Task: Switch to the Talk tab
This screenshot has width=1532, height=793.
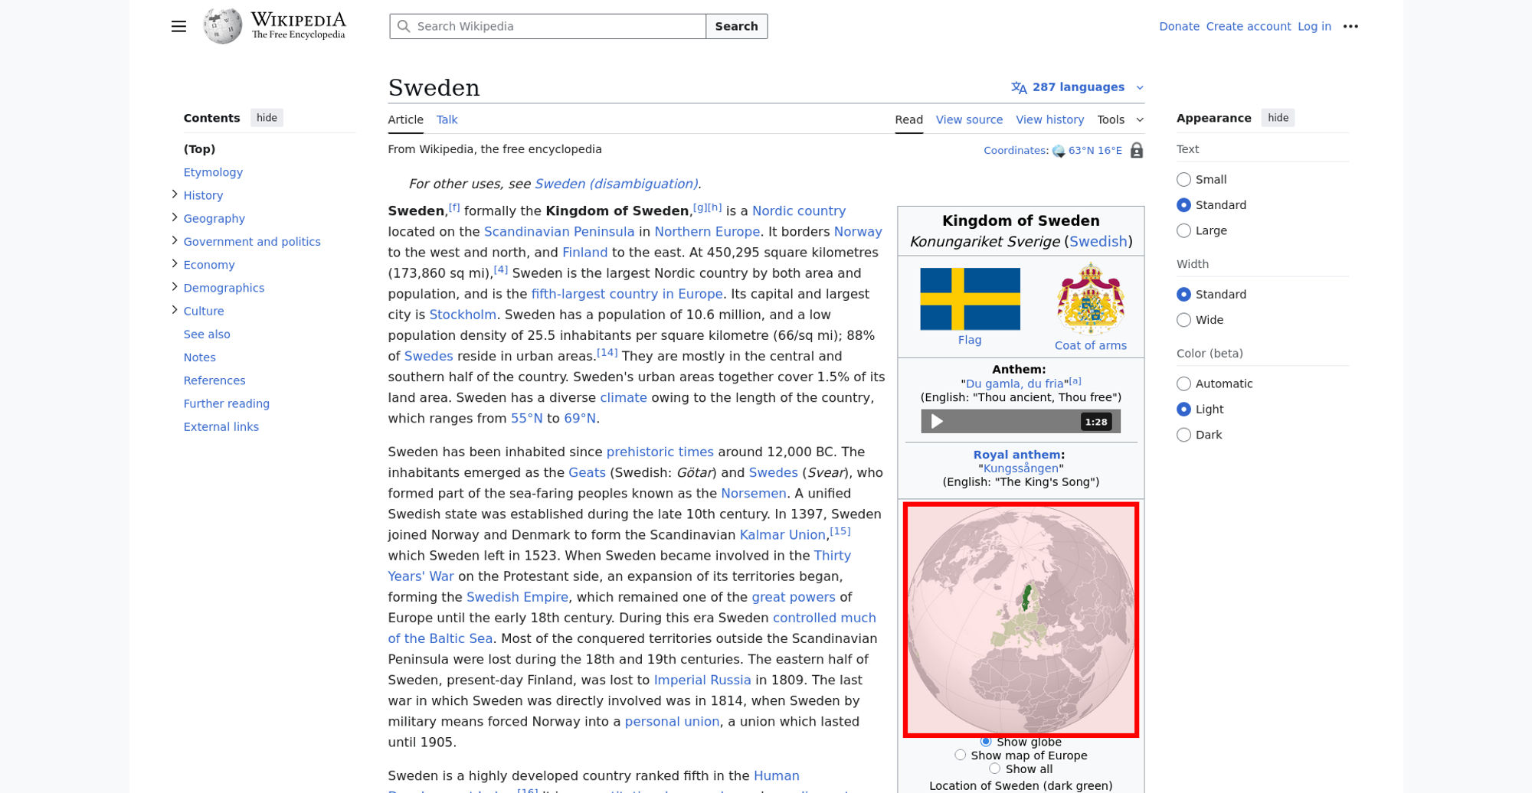Action: click(447, 119)
